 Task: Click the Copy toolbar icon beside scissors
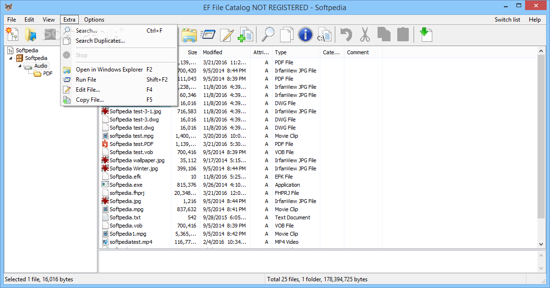(x=384, y=35)
